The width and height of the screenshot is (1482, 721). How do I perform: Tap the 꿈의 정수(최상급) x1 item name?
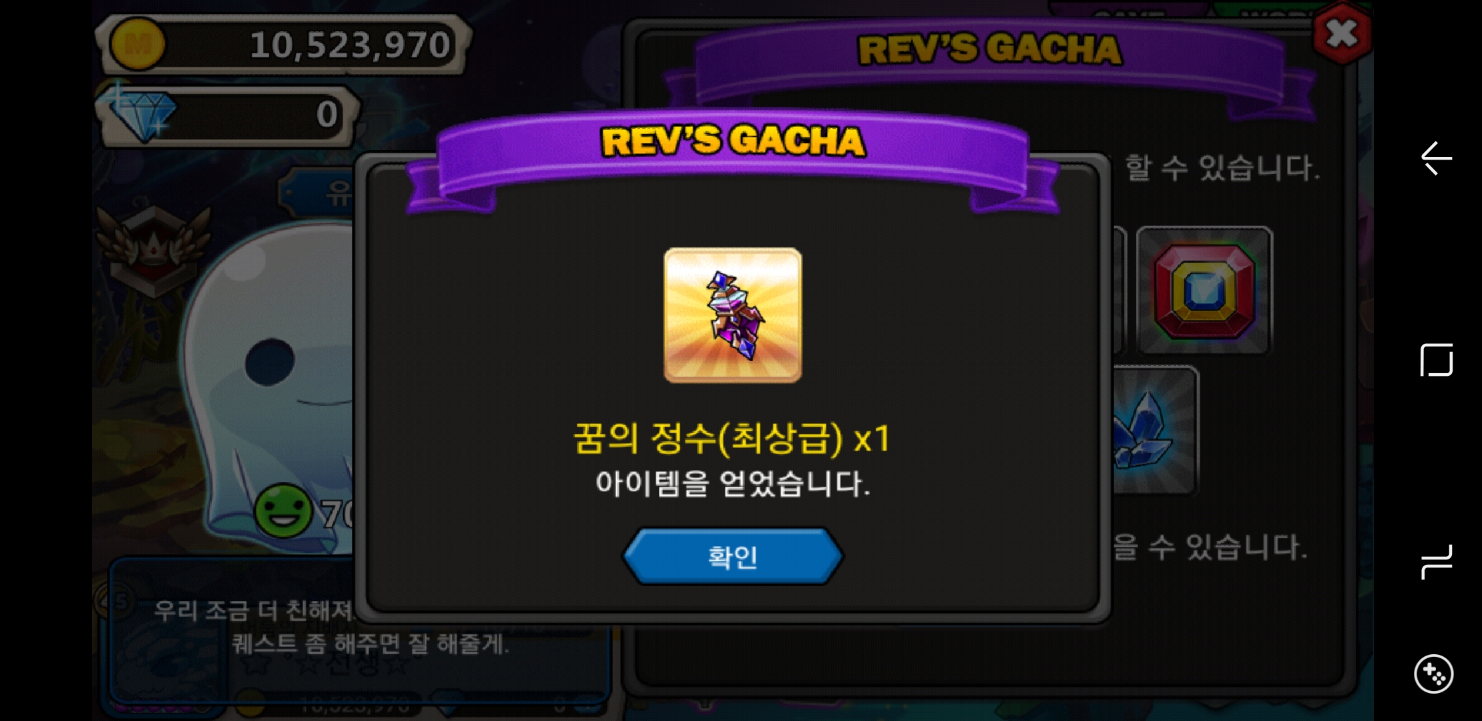(732, 439)
